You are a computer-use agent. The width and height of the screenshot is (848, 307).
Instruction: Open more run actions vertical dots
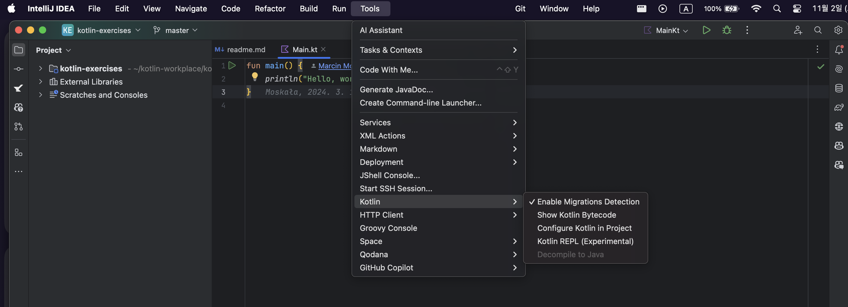[747, 30]
